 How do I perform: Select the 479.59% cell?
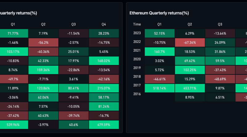tap(103, 125)
